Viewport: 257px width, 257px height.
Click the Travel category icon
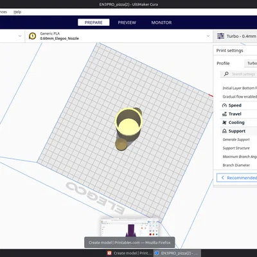[x=224, y=114]
